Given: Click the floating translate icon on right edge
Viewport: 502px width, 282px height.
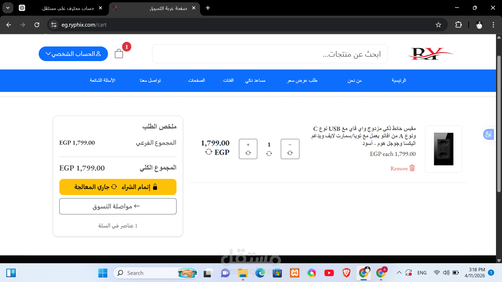Looking at the screenshot, I should point(488,134).
